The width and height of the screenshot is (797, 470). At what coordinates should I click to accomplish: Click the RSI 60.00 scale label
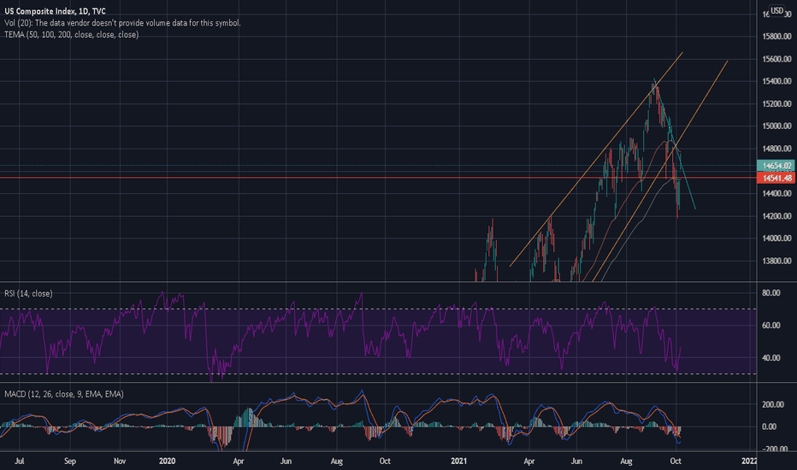(x=771, y=326)
